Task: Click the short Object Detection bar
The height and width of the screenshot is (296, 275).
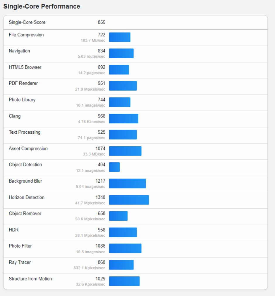Action: point(114,167)
